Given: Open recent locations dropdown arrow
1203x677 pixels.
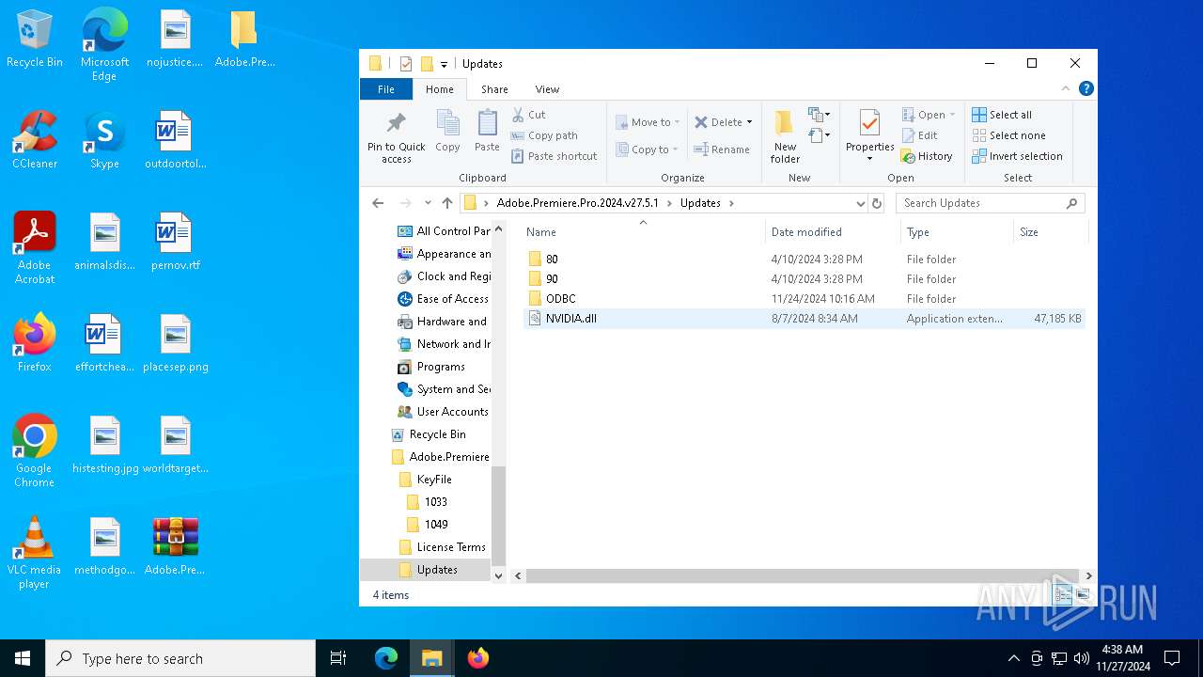Looking at the screenshot, I should click(x=427, y=203).
